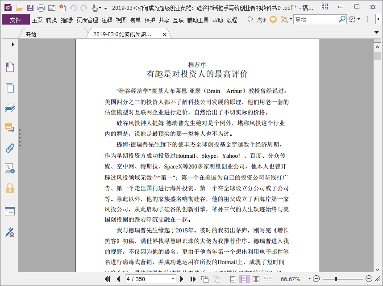Click the vertical scrollbar down arrow
The image size is (383, 286).
pos(377,269)
